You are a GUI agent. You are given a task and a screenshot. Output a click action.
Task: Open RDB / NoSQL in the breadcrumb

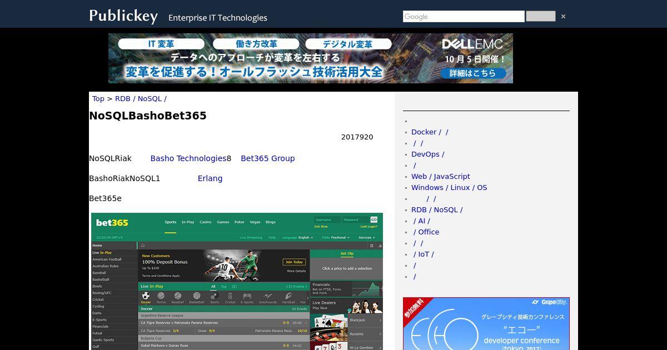(141, 99)
